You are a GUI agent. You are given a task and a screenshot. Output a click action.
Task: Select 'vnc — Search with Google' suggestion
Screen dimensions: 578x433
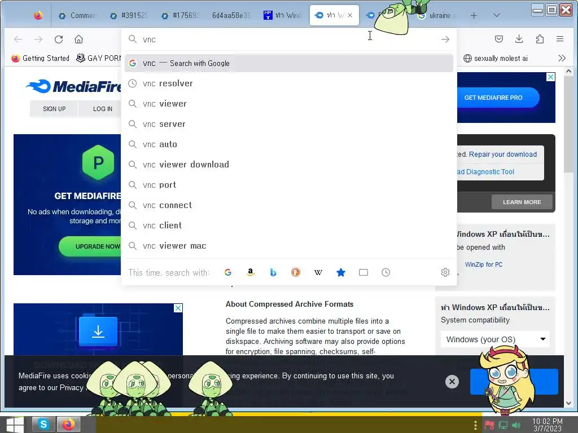point(288,63)
